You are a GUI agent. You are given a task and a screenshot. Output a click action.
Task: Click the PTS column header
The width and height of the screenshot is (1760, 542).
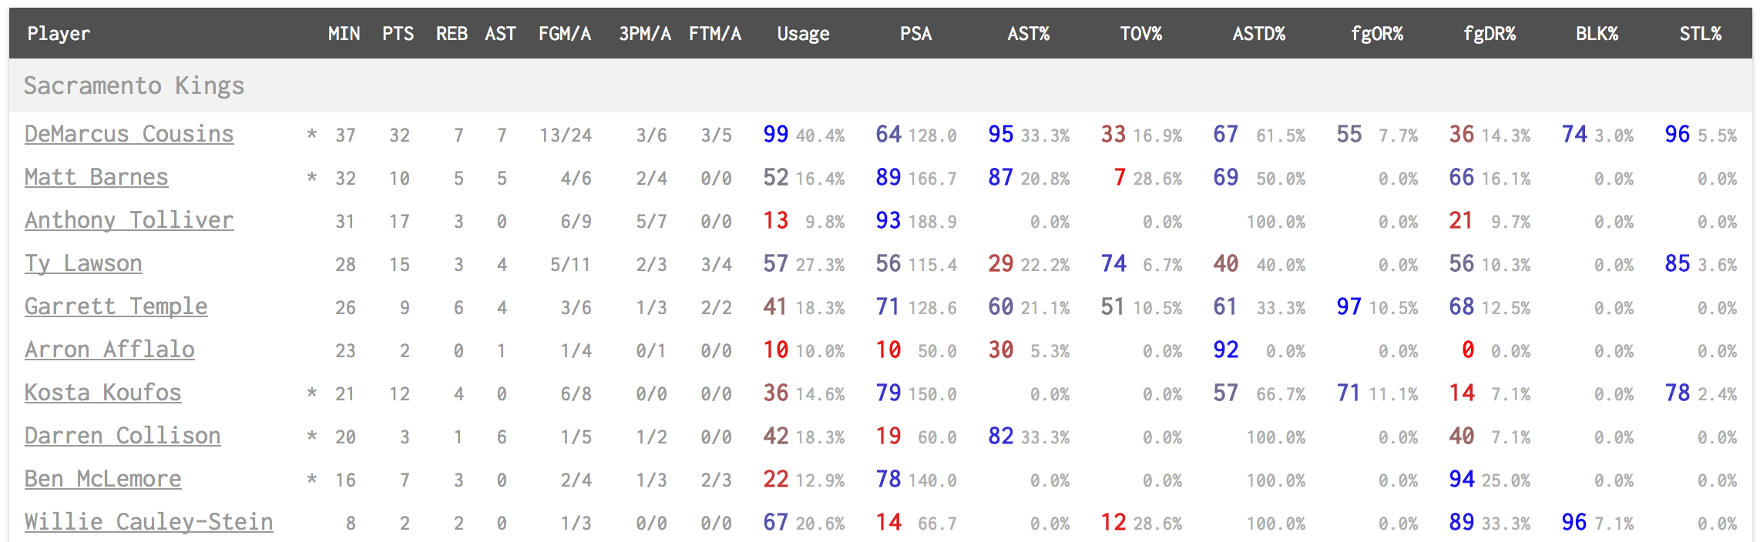(398, 34)
